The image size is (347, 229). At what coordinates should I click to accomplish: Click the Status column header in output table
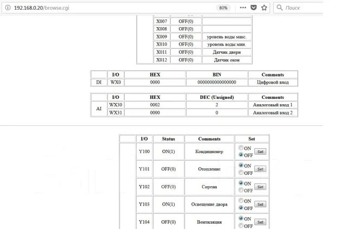(x=169, y=139)
